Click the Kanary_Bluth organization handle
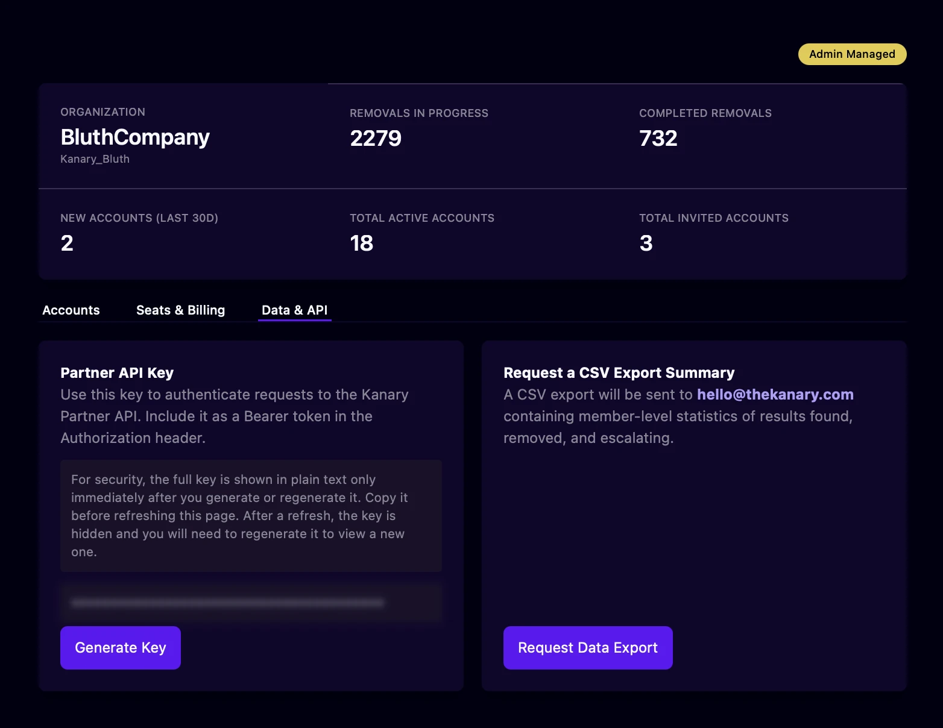Screen dimensions: 943x728 tap(95, 159)
